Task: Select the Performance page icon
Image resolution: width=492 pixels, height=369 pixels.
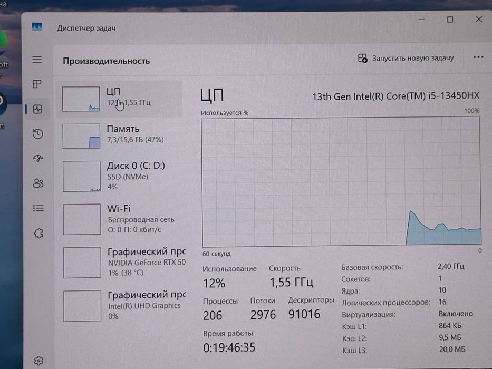Action: [37, 109]
